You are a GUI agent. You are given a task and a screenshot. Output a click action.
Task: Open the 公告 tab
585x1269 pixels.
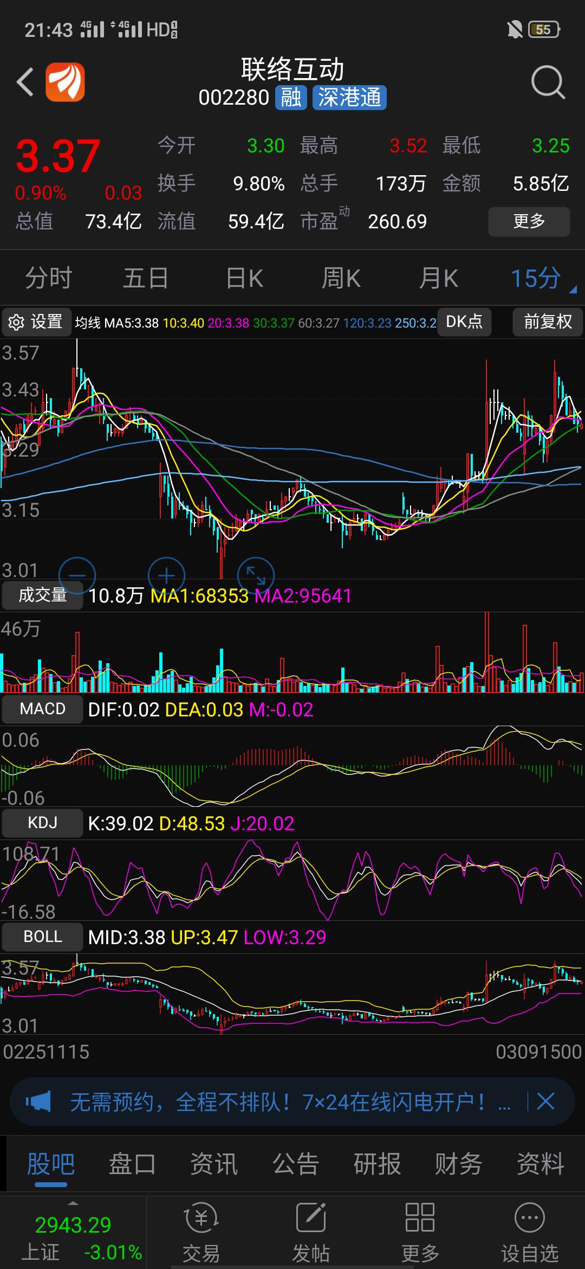[295, 1164]
